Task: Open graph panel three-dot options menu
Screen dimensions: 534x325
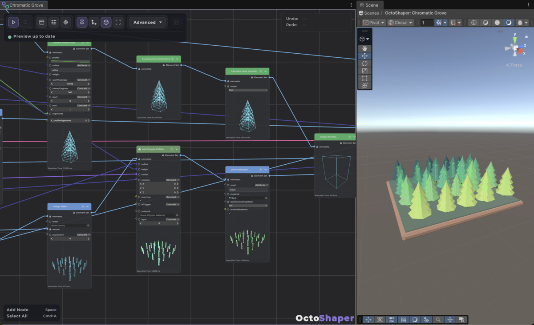Action: coord(351,5)
